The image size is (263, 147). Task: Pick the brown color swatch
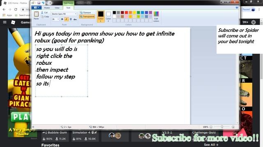coord(122,16)
